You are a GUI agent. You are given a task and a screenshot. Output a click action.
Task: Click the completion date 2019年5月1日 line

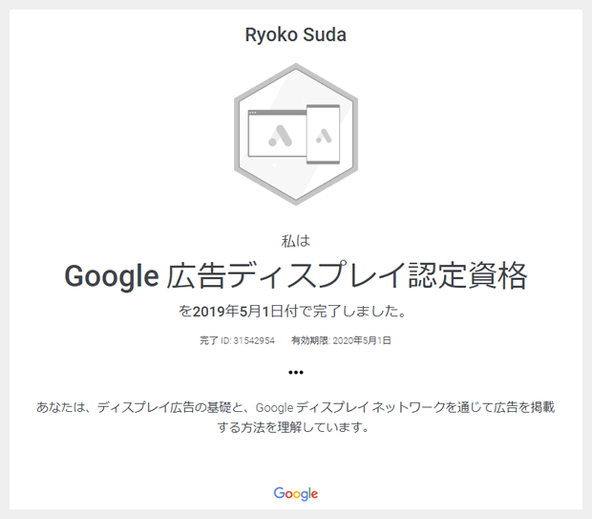(x=292, y=312)
